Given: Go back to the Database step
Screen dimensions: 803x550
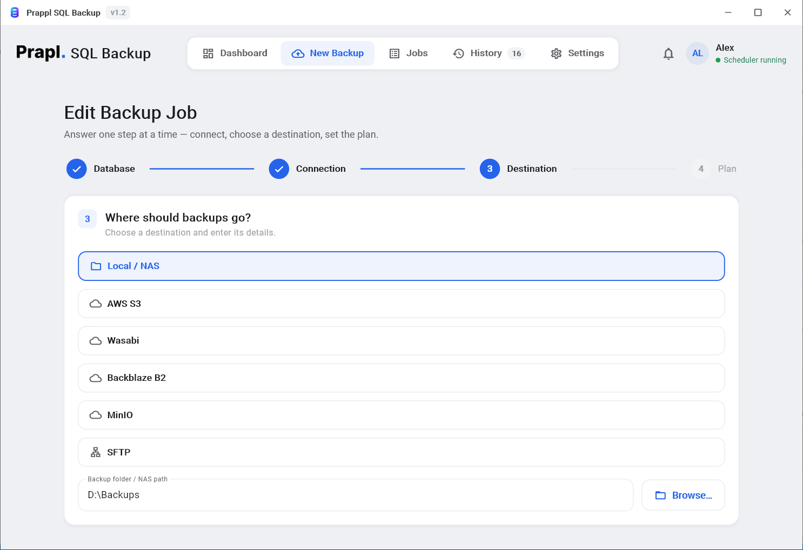Looking at the screenshot, I should [101, 169].
